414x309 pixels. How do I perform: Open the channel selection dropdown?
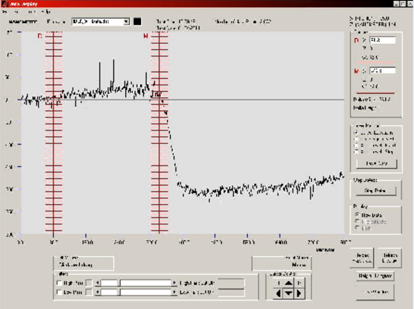click(126, 22)
